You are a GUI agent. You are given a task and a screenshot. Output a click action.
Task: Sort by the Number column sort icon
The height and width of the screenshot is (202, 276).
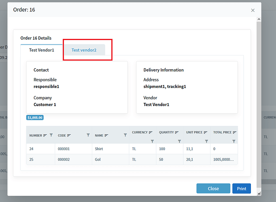45,135
